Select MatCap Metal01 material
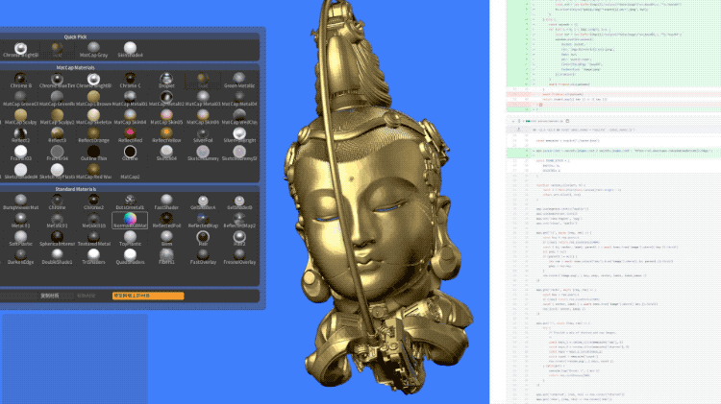 coord(130,99)
